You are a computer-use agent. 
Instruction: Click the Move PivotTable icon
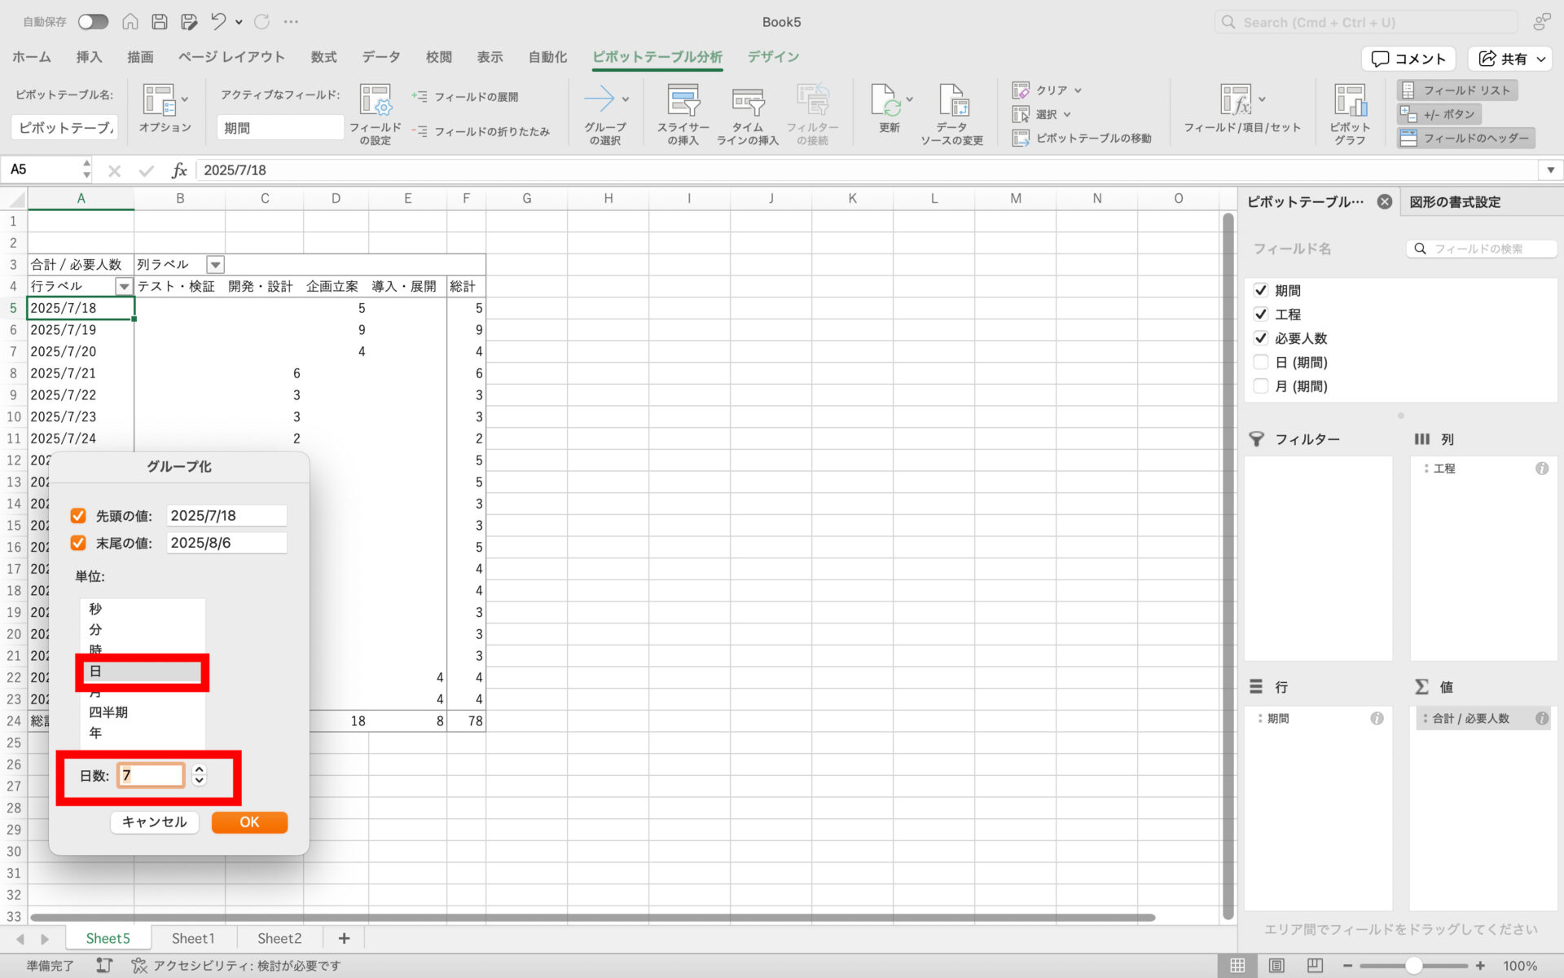point(1021,139)
